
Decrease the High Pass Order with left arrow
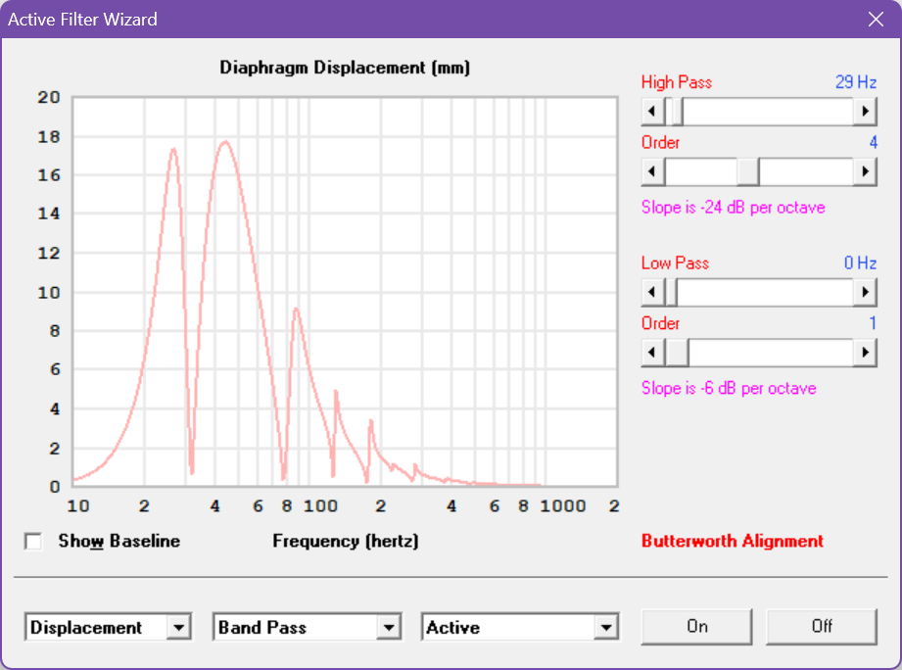653,171
